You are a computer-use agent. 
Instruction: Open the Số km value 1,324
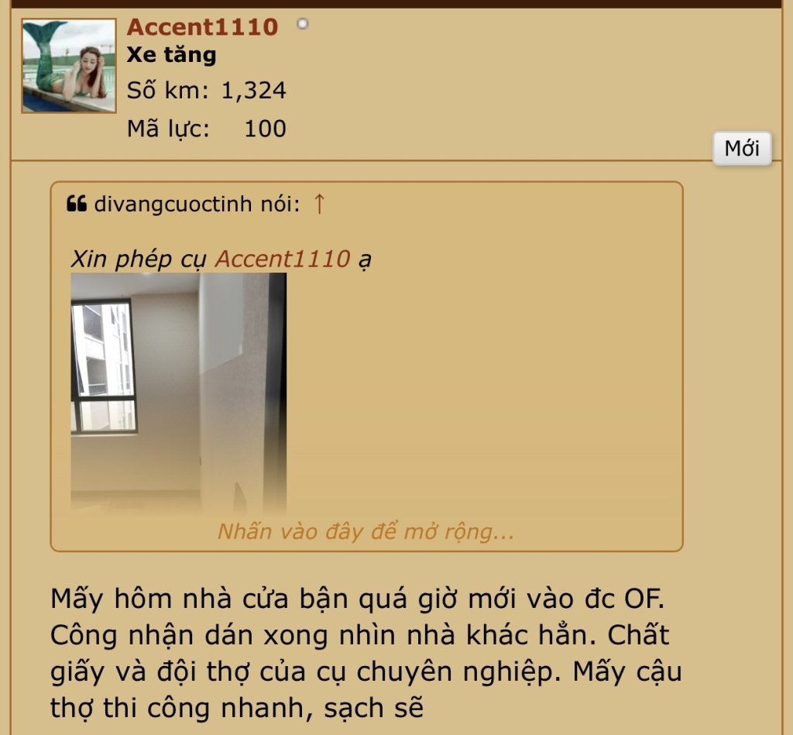pos(254,91)
